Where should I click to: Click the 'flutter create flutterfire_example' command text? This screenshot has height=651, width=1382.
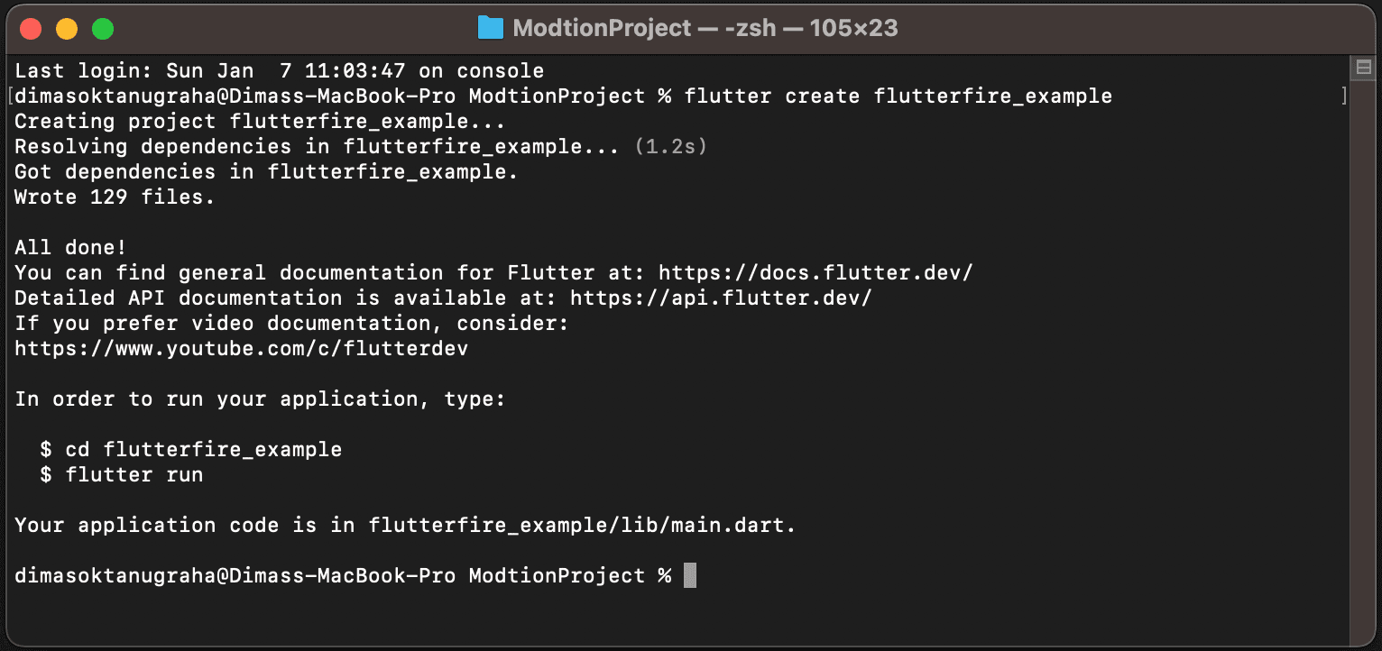point(898,96)
